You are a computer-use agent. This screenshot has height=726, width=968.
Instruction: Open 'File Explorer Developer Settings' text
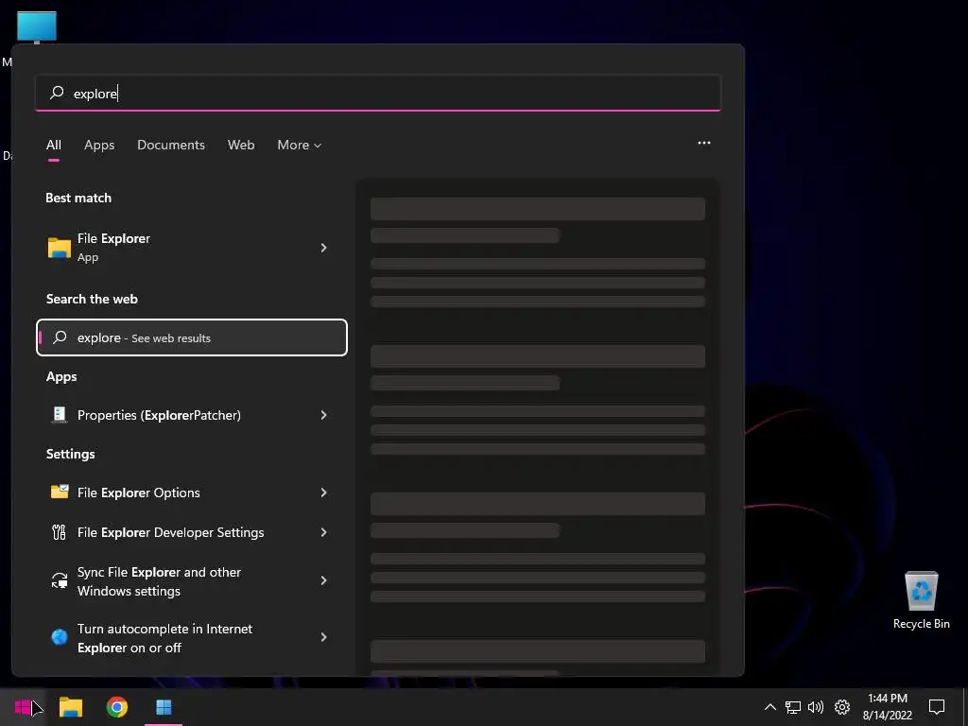tap(170, 532)
